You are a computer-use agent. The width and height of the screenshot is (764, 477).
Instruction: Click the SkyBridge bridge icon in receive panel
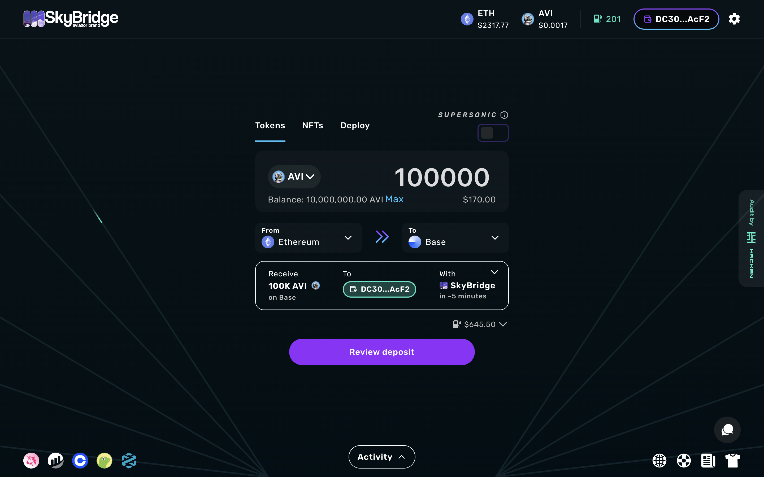(x=443, y=285)
